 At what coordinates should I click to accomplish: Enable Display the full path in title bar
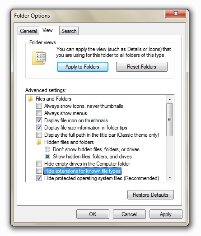(39, 135)
